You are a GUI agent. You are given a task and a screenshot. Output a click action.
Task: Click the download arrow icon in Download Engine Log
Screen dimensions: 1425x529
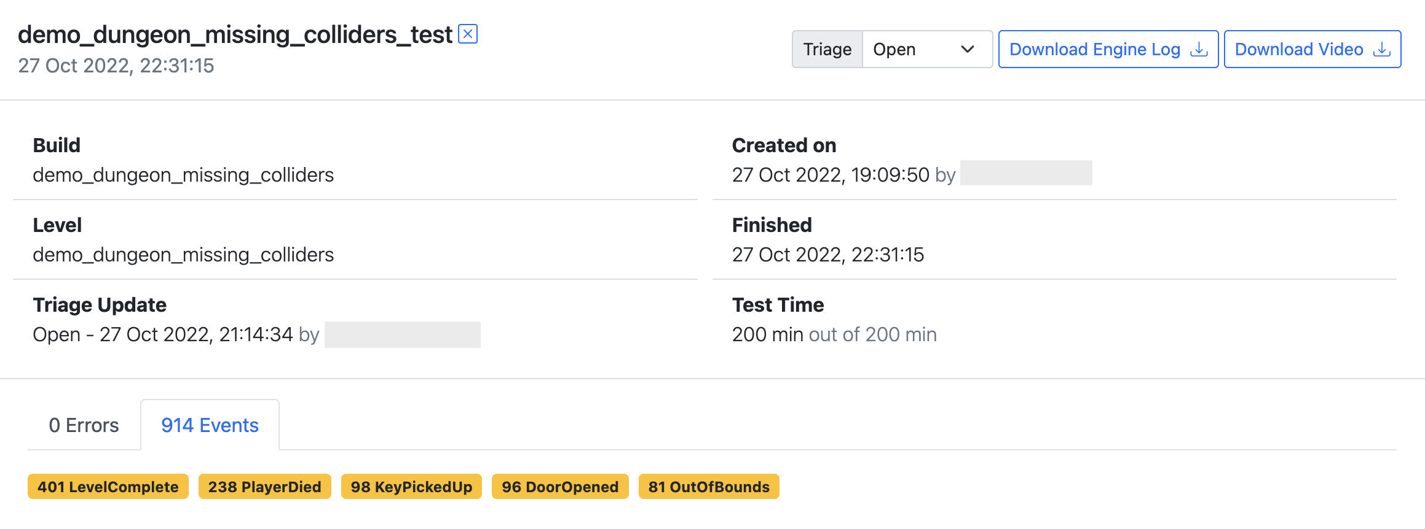pos(1199,49)
